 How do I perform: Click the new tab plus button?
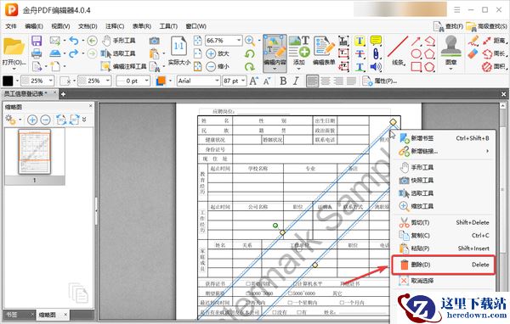63,94
